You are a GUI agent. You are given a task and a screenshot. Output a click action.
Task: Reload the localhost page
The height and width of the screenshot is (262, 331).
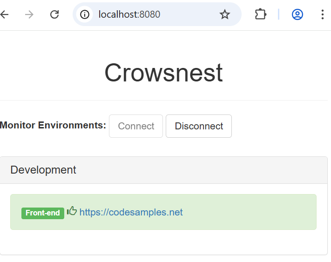pos(54,14)
